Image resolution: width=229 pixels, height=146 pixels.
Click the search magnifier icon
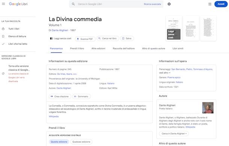click(73, 4)
